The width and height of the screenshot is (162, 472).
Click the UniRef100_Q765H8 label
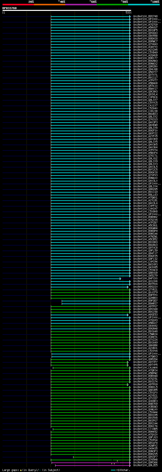click(145, 460)
